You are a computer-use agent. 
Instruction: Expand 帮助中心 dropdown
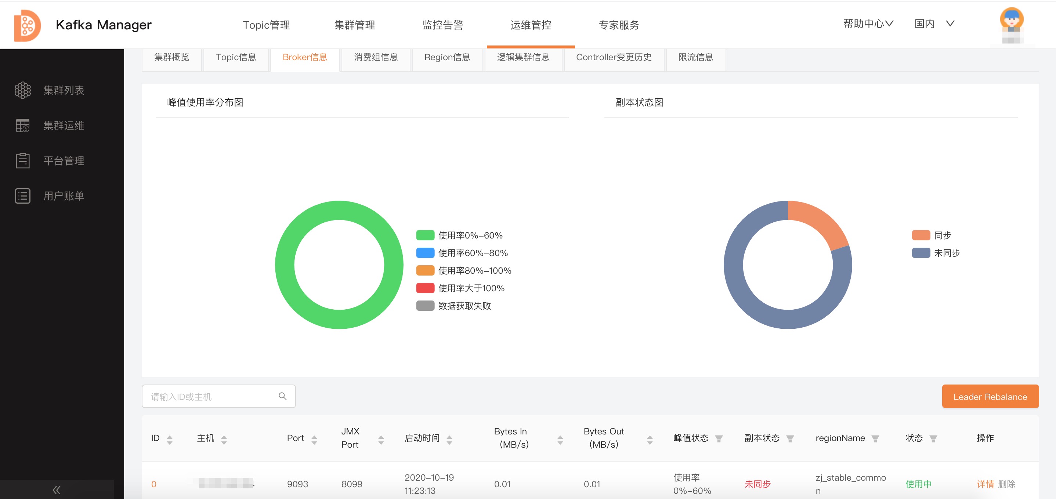coord(868,24)
